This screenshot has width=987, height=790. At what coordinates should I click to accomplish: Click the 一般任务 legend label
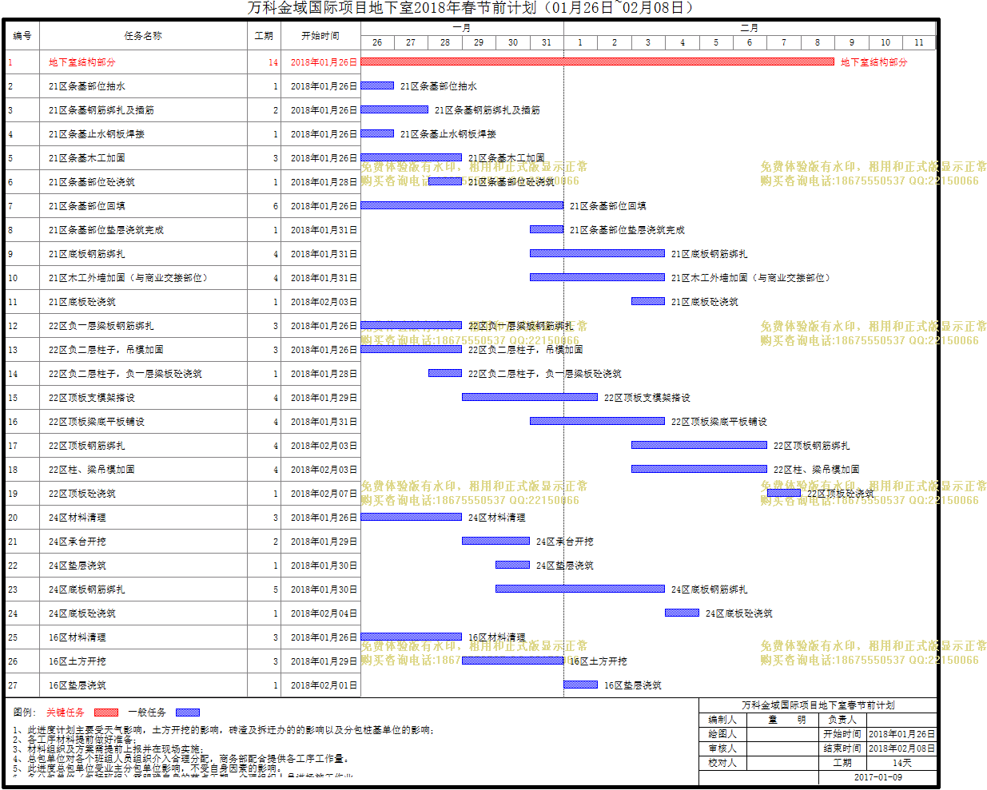tap(147, 713)
